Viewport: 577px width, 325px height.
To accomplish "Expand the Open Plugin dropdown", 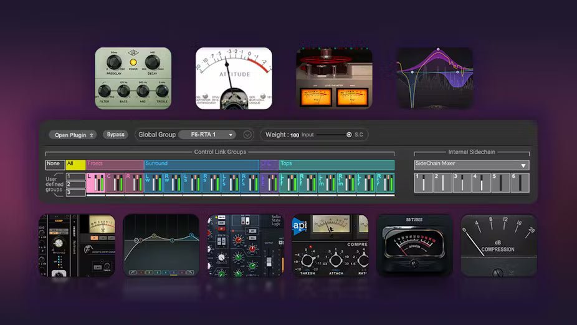I will [x=74, y=135].
